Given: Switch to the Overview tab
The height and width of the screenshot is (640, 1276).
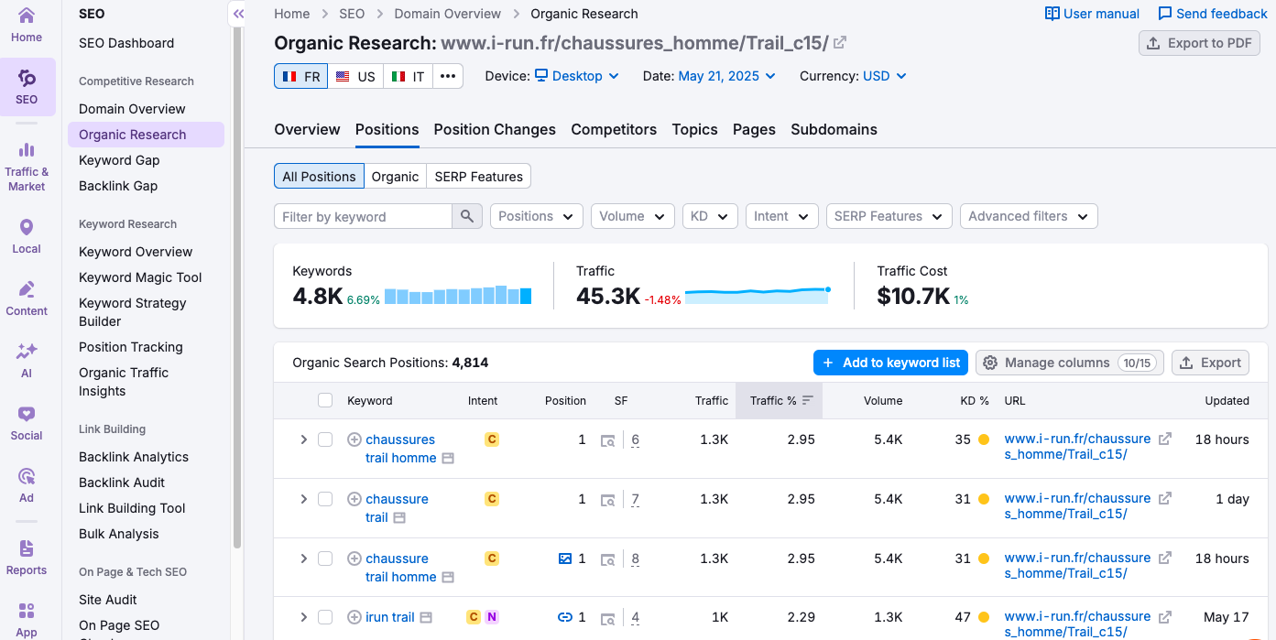Looking at the screenshot, I should (307, 129).
